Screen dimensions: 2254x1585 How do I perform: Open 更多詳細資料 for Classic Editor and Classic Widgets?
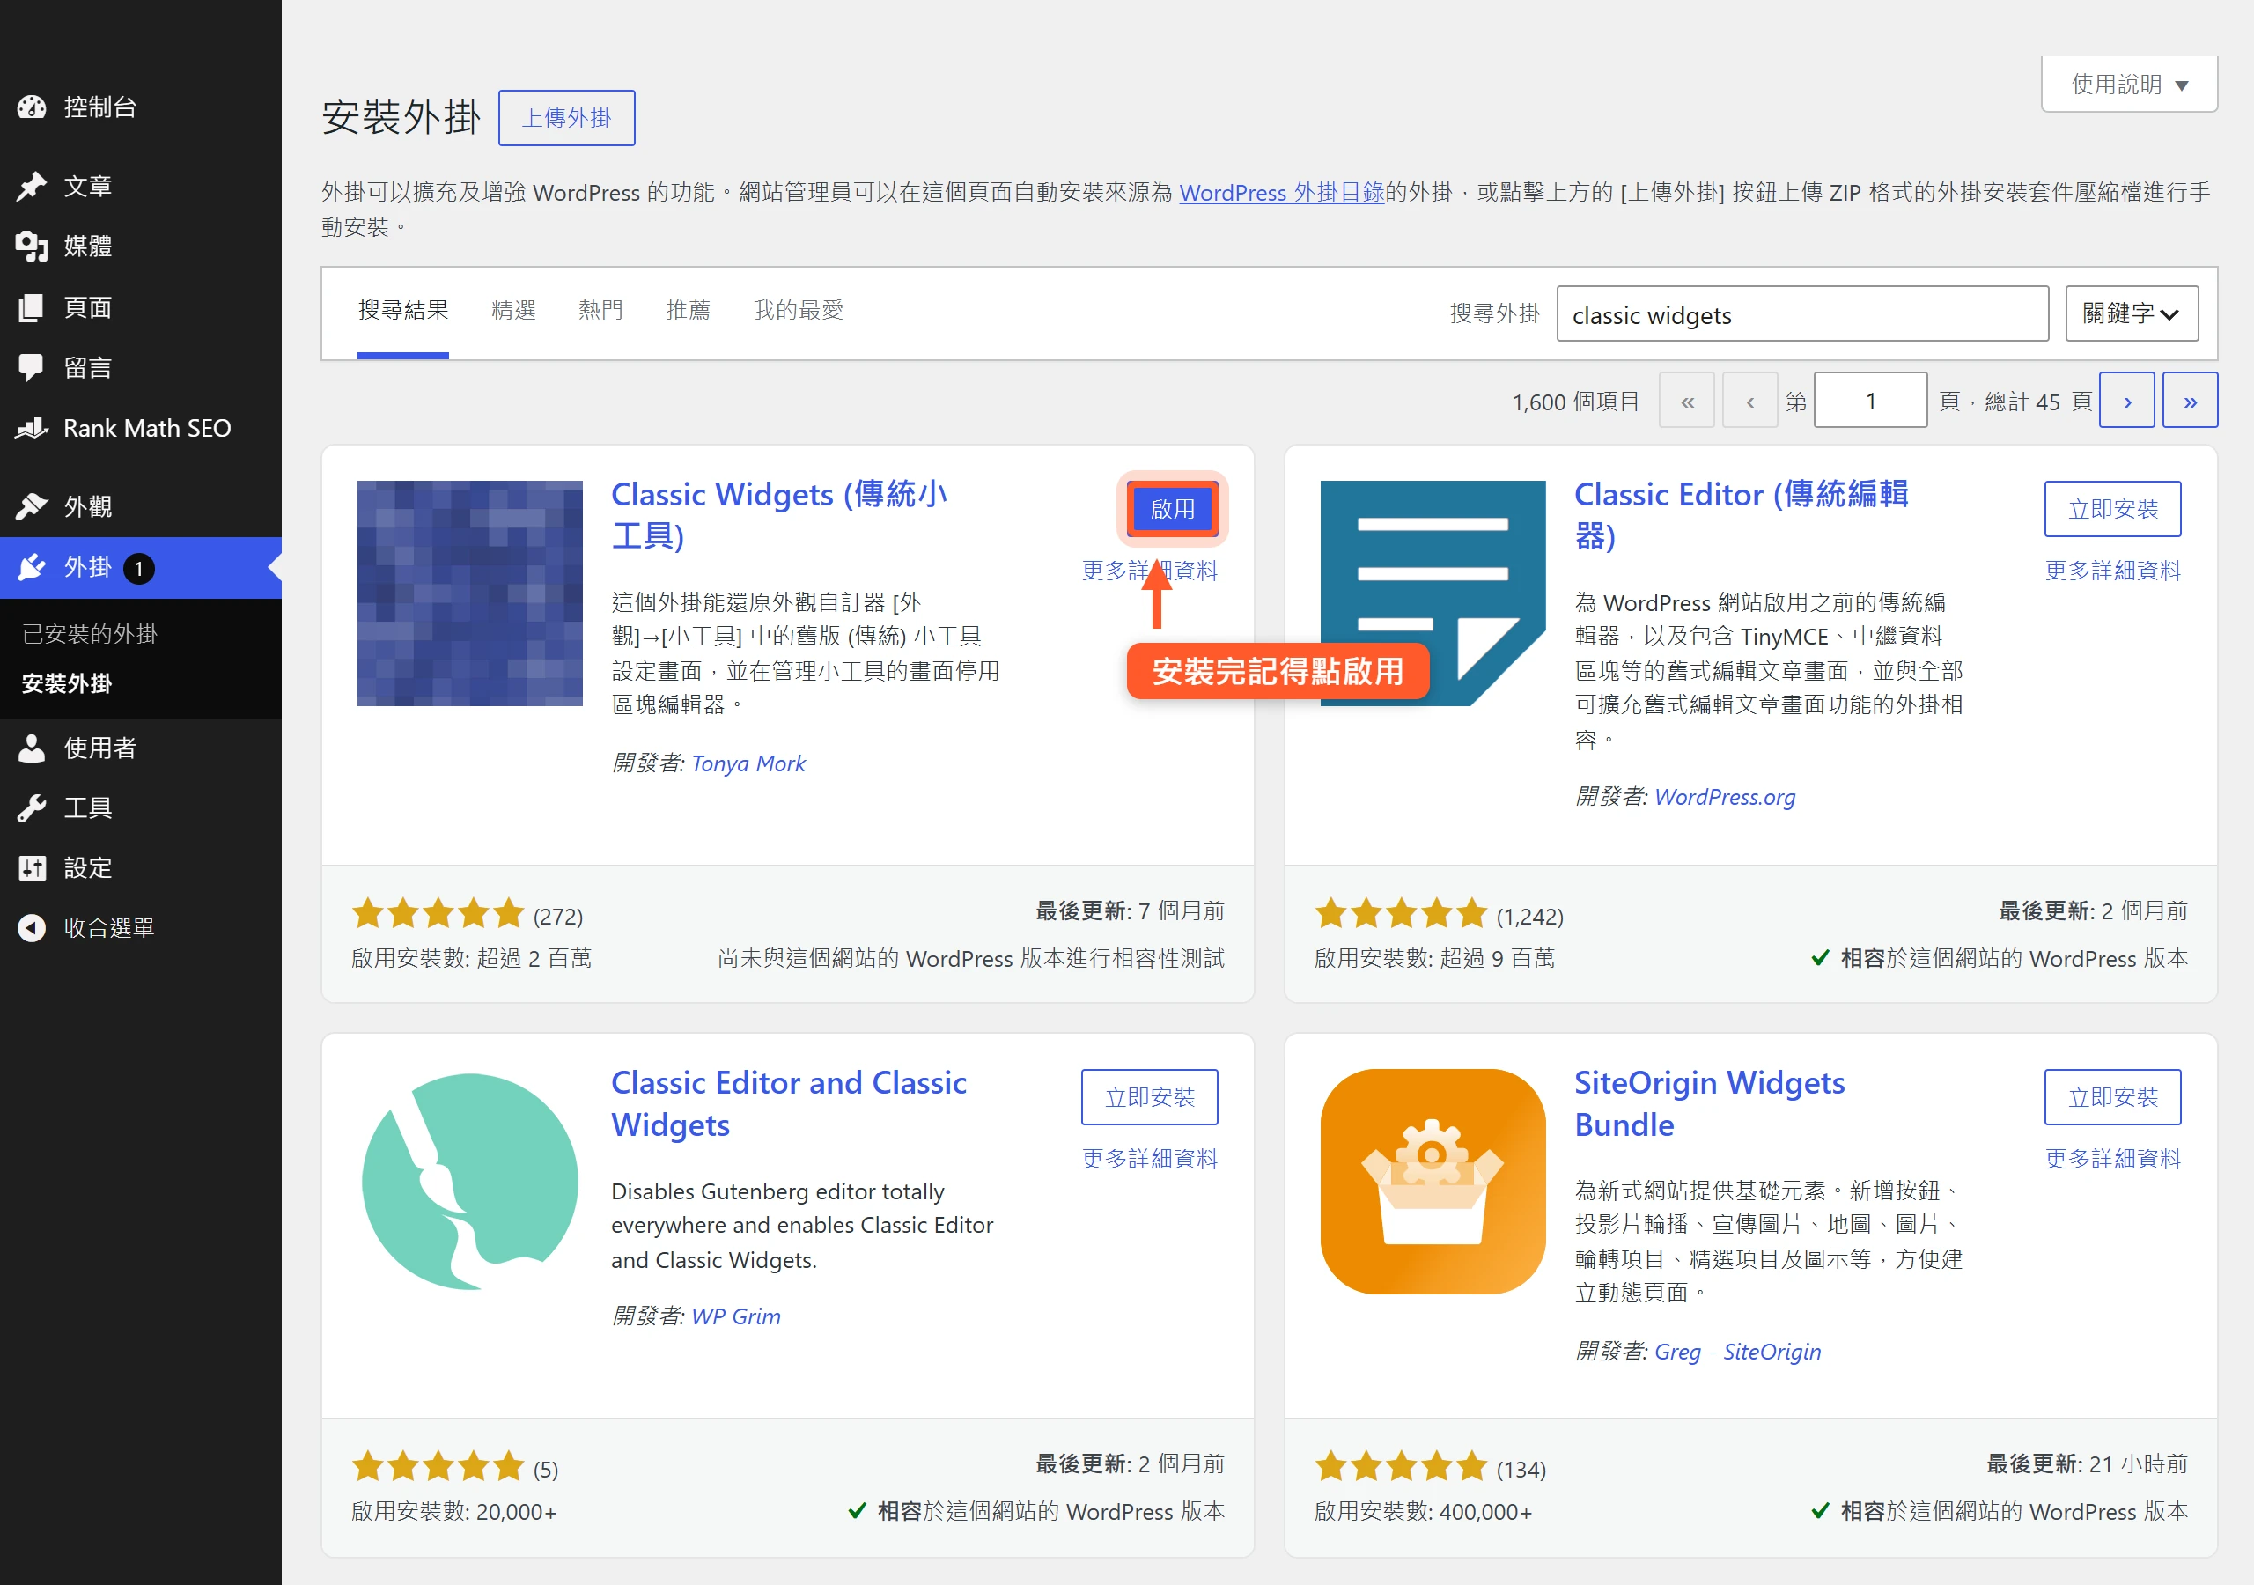(1150, 1159)
